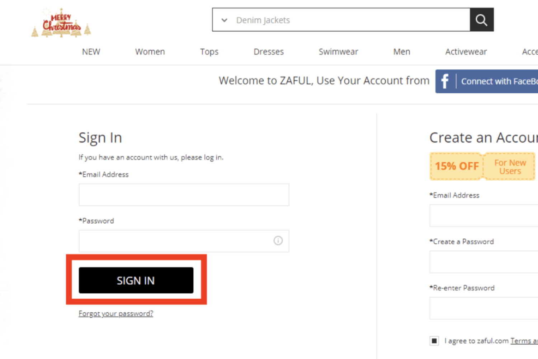Toggle the I agree to zaful.com Terms checkbox
This screenshot has height=359, width=538.
point(434,340)
